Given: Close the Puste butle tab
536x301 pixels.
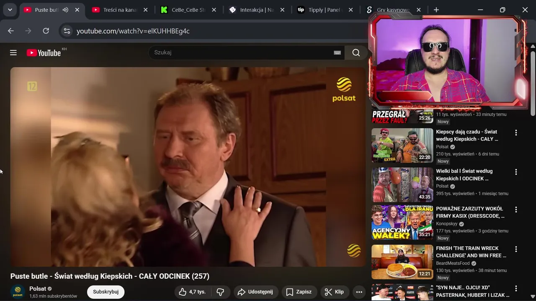Looking at the screenshot, I should coord(77,10).
